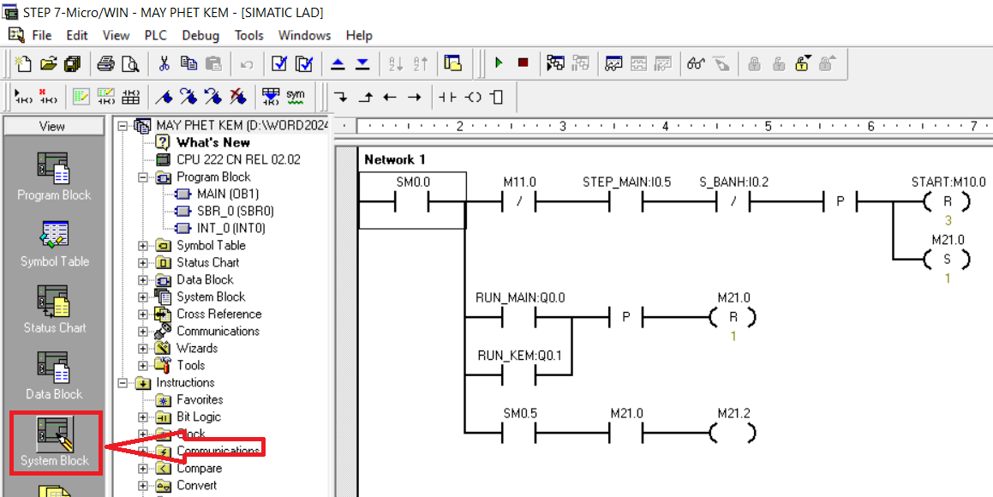Insert a line left in the ladder
Viewport: 993px width, 497px height.
(390, 97)
